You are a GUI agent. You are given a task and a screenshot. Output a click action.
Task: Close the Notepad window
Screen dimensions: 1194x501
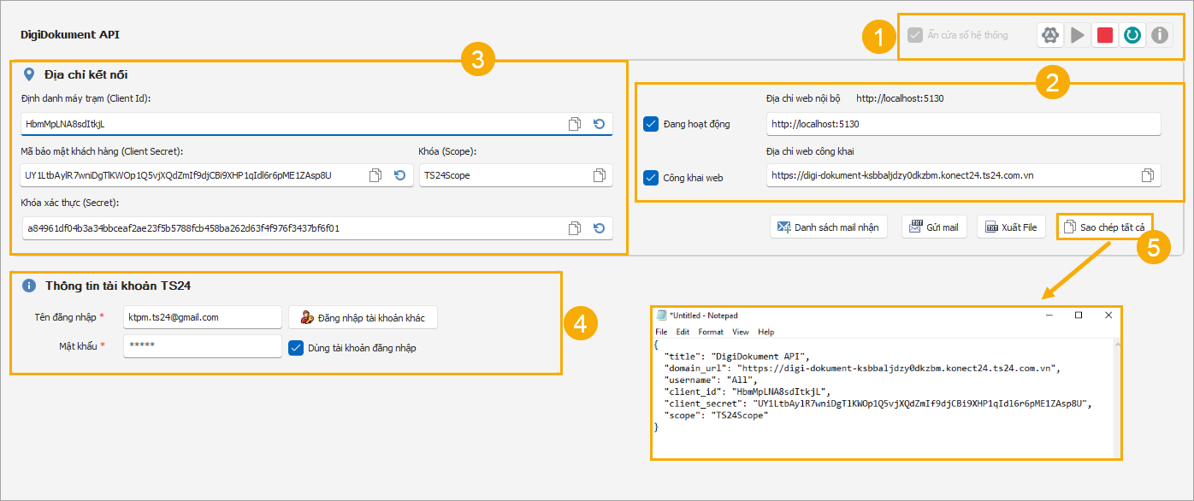click(1108, 315)
